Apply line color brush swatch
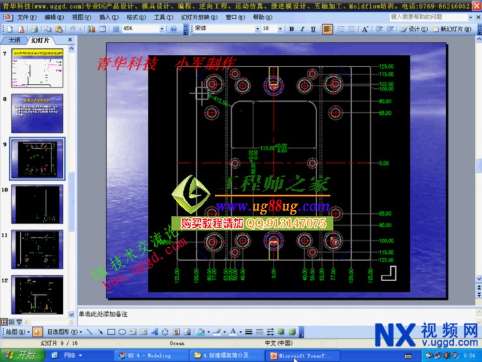Screen dimensions: 482x362 (218, 332)
